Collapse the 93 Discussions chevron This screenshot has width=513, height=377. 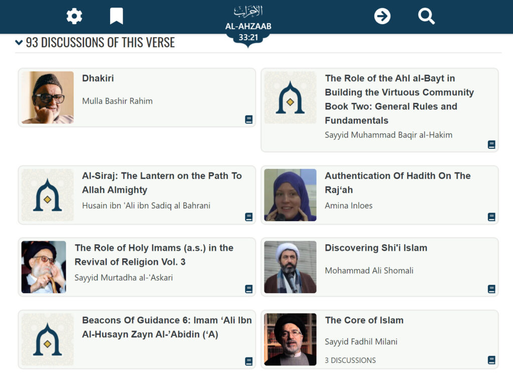click(19, 43)
